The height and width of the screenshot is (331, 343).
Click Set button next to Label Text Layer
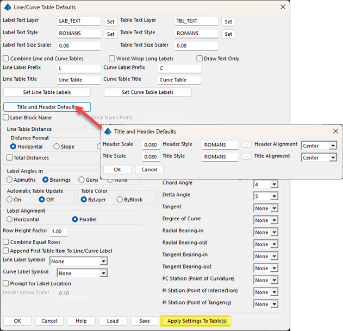(x=110, y=22)
